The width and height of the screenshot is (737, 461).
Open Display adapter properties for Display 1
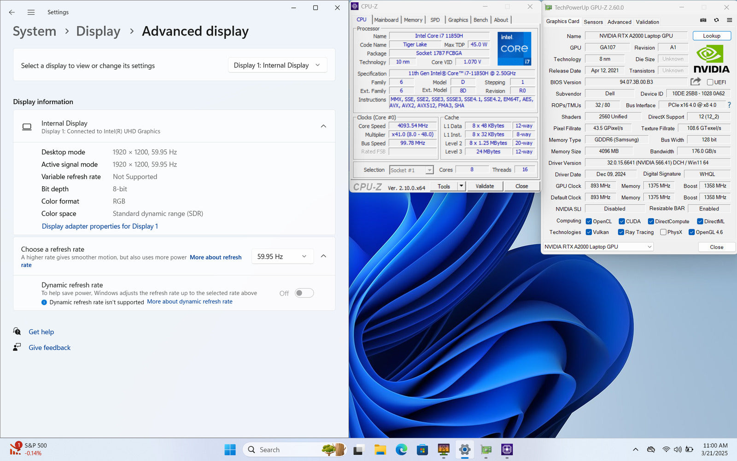(x=100, y=226)
